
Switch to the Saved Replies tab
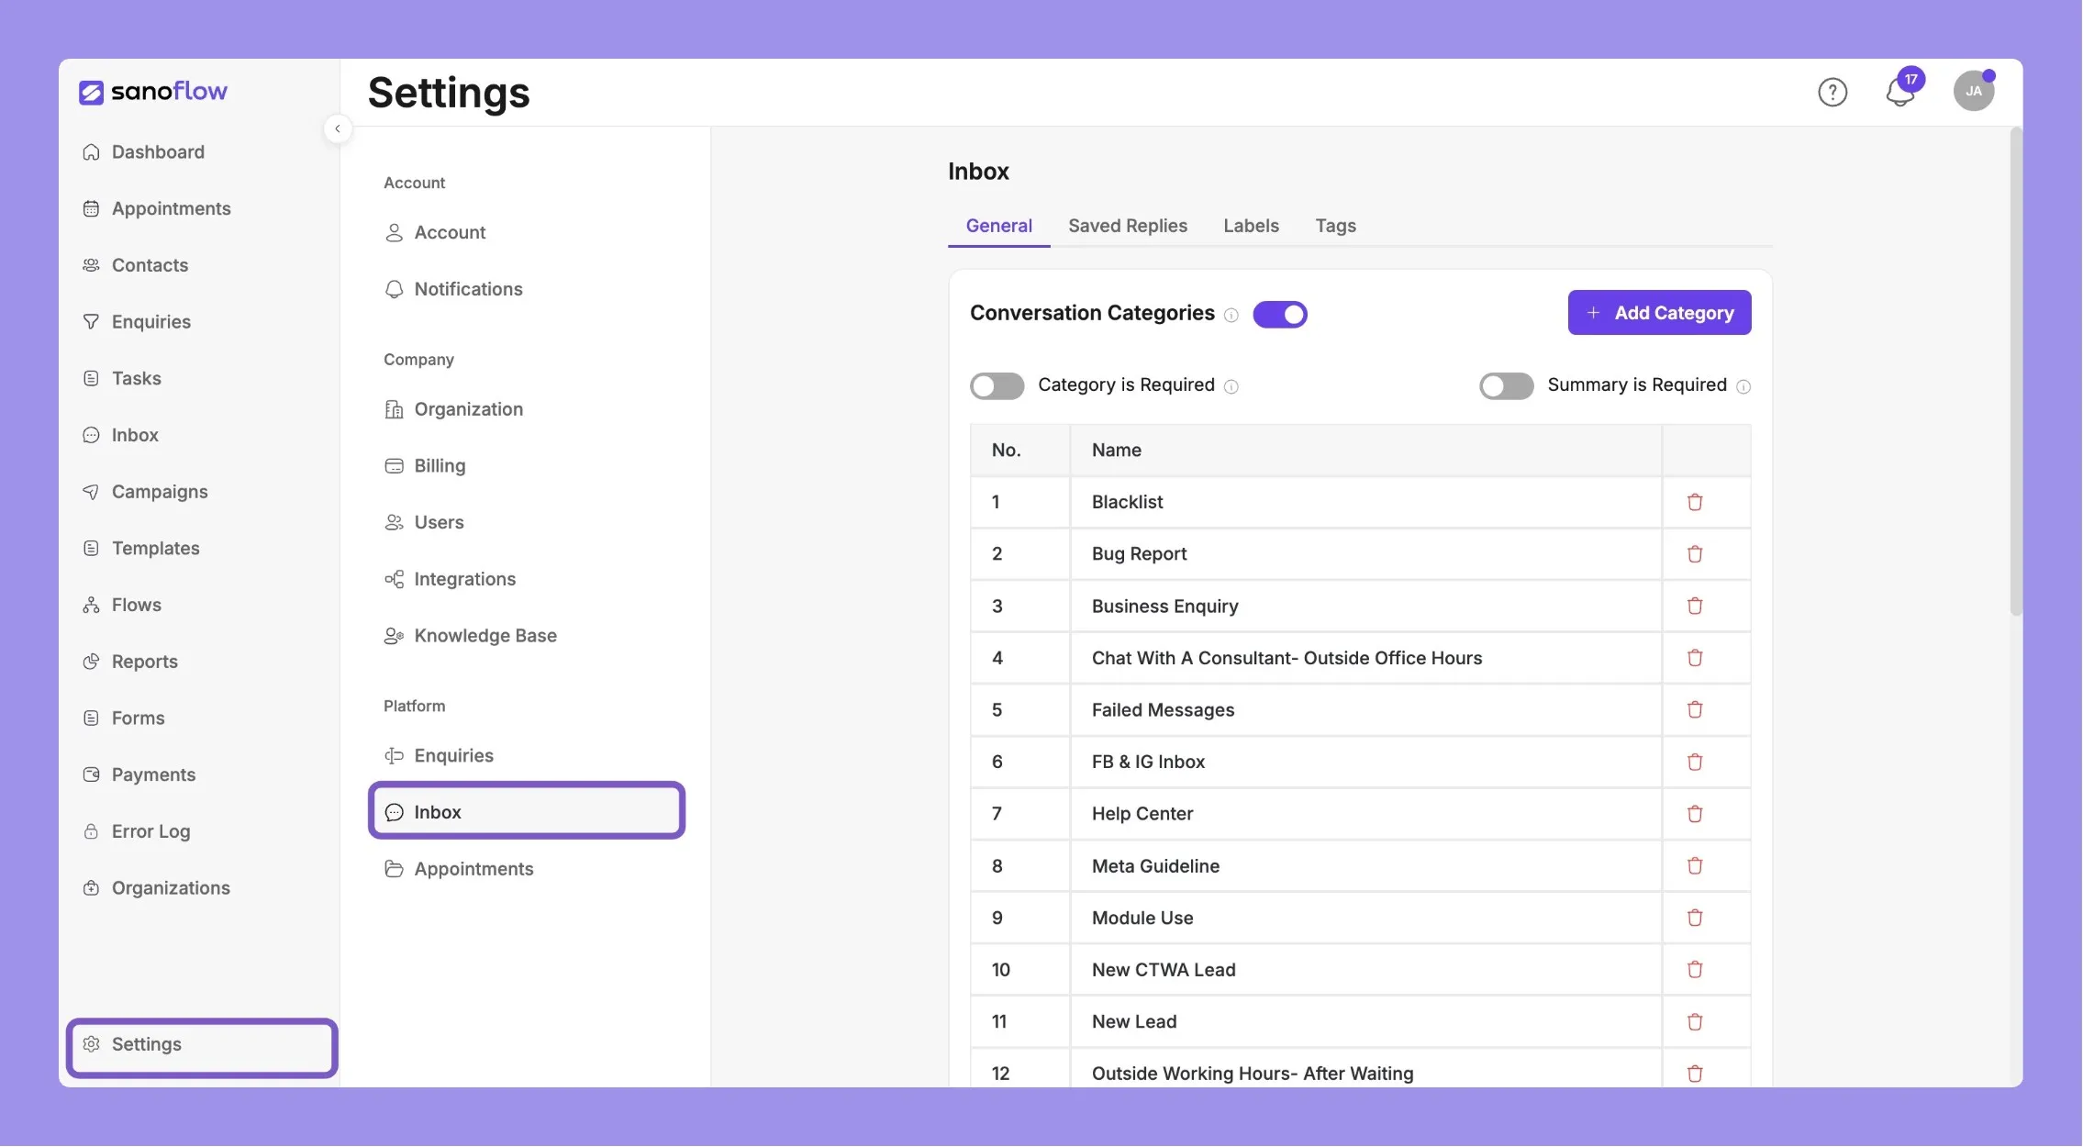tap(1128, 226)
